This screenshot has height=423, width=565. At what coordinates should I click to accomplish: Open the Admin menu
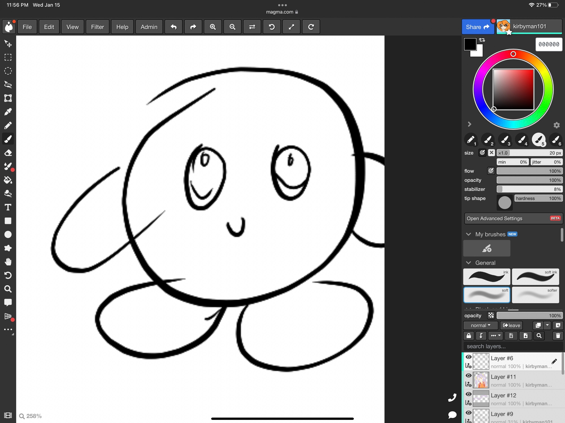click(149, 27)
